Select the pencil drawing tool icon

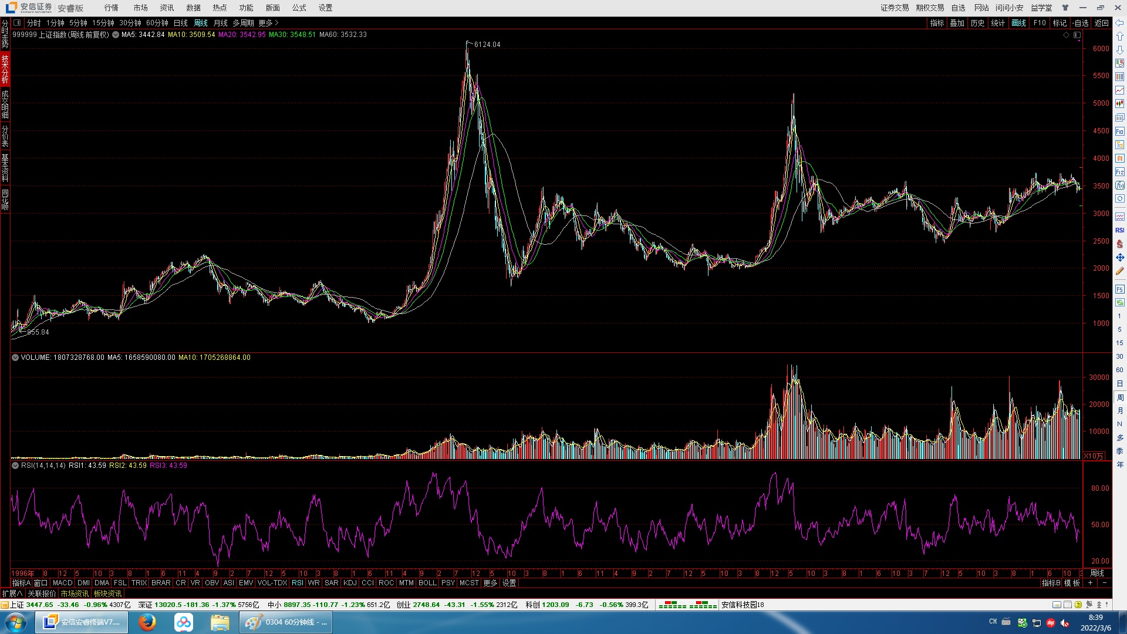point(1119,271)
